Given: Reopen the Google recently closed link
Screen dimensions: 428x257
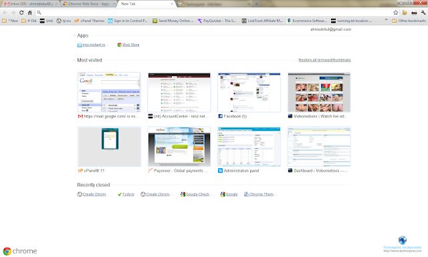Looking at the screenshot, I should pos(229,194).
